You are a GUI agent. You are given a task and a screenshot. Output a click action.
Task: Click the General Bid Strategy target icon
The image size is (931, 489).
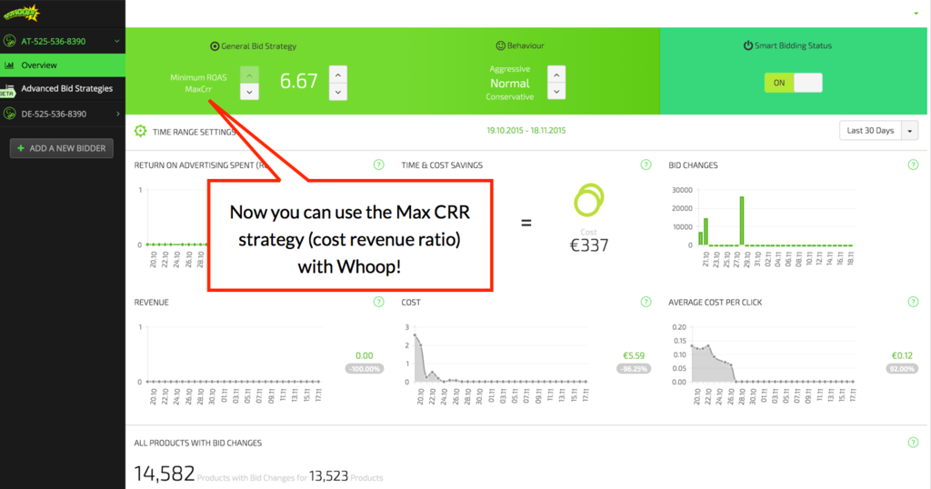tap(215, 45)
